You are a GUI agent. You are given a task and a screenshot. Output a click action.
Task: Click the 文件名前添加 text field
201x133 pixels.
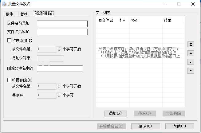pyautogui.click(x=62, y=24)
